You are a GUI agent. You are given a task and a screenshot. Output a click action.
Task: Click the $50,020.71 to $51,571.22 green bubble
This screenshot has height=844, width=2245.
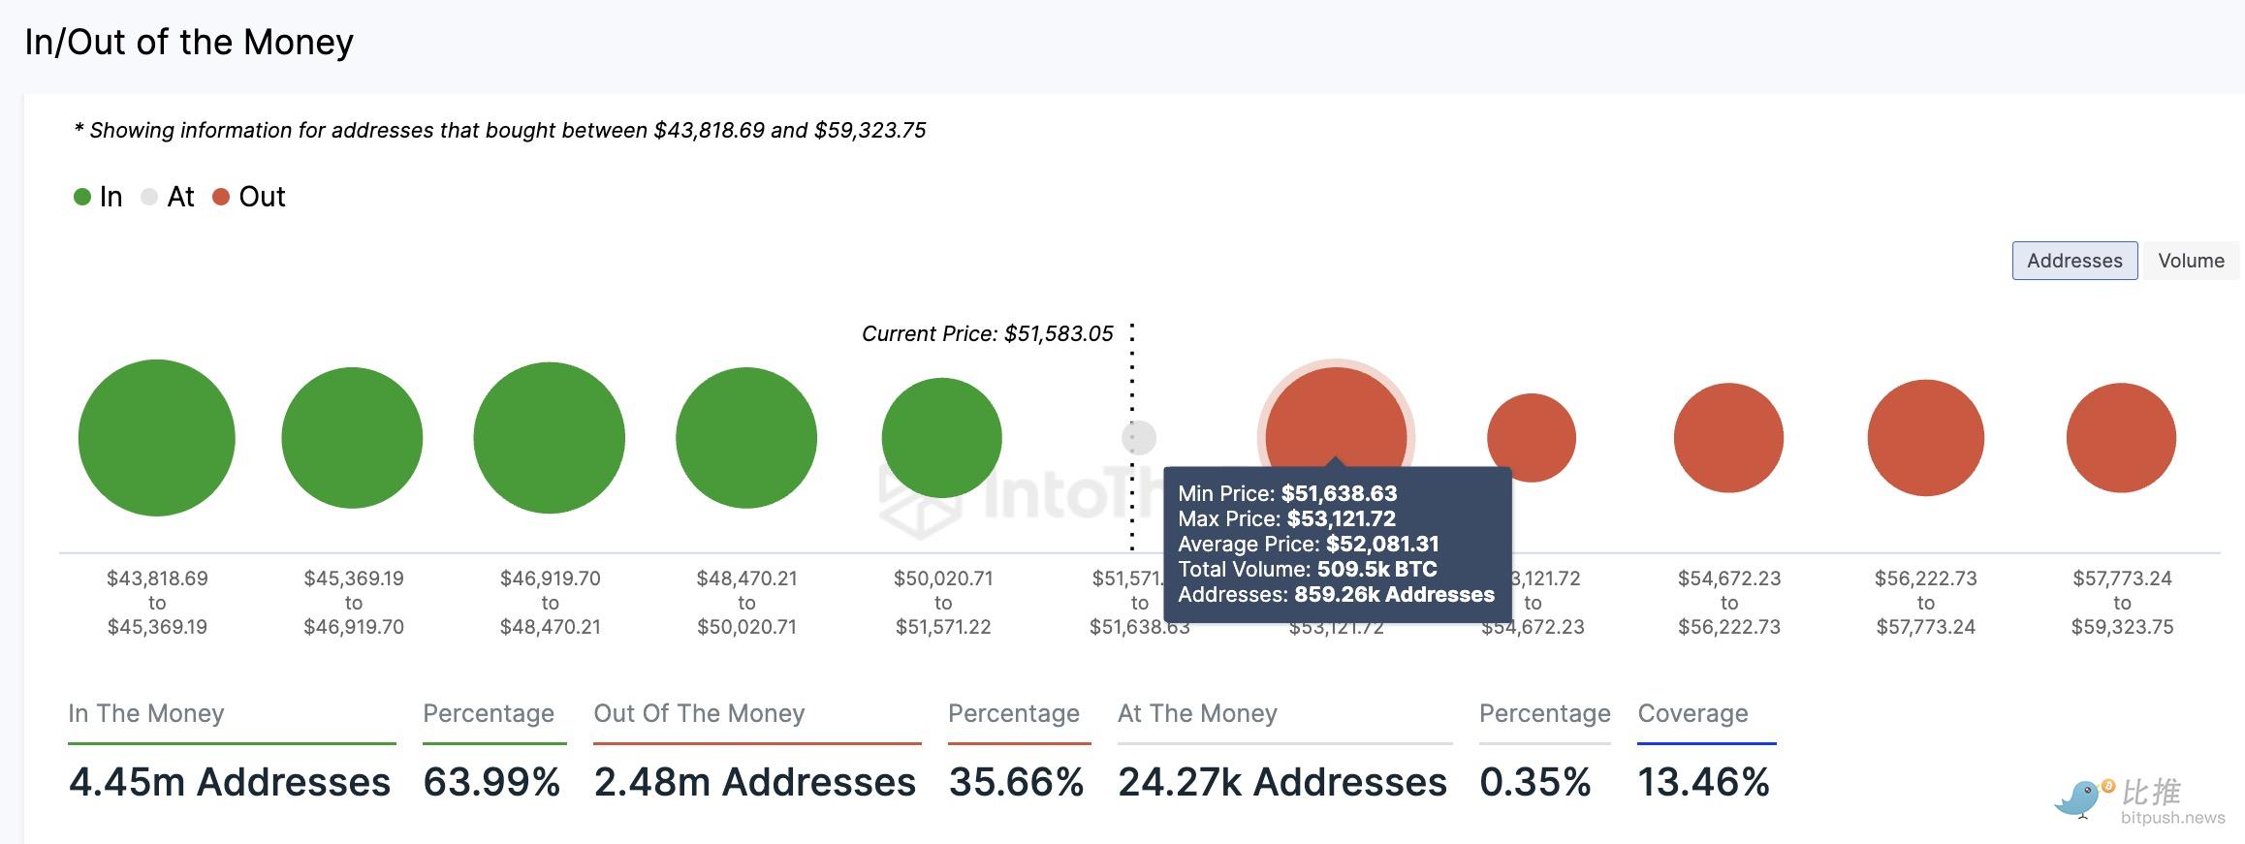coord(942,438)
